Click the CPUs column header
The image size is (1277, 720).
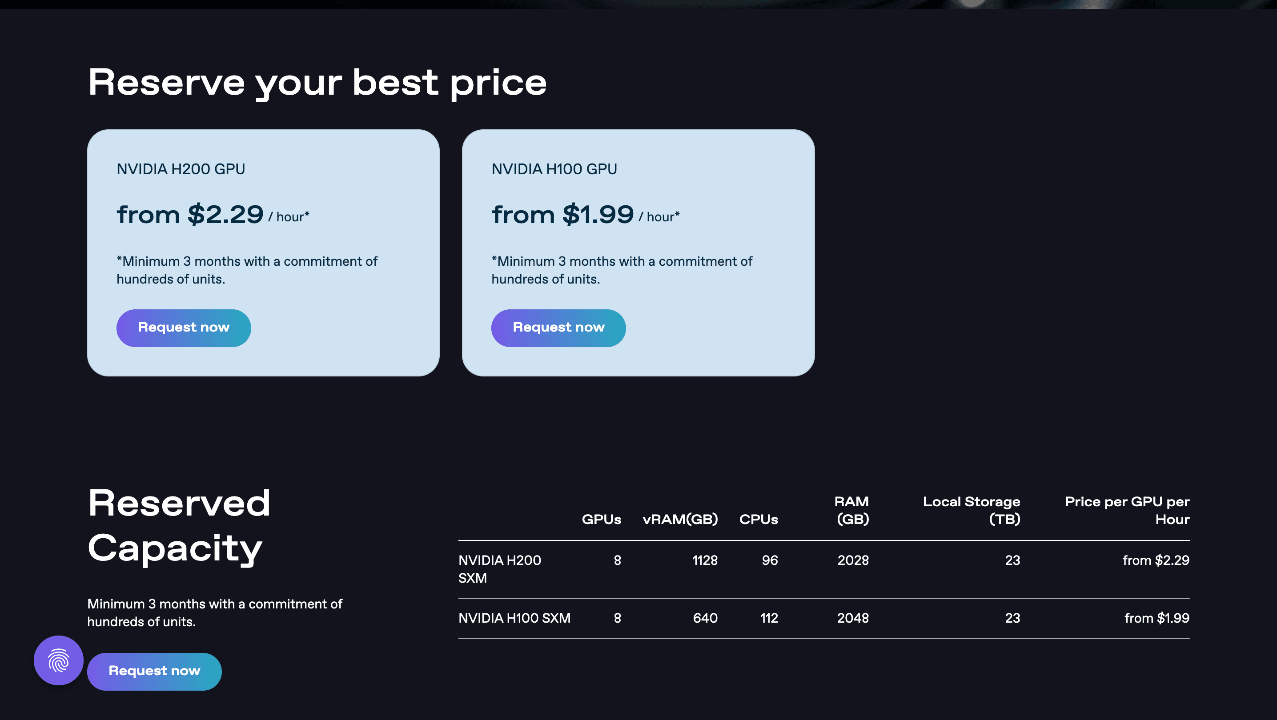tap(758, 519)
